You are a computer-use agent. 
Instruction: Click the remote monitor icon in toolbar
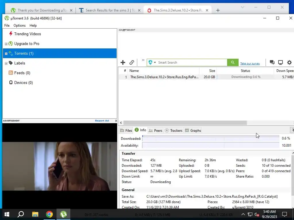pyautogui.click(x=281, y=62)
